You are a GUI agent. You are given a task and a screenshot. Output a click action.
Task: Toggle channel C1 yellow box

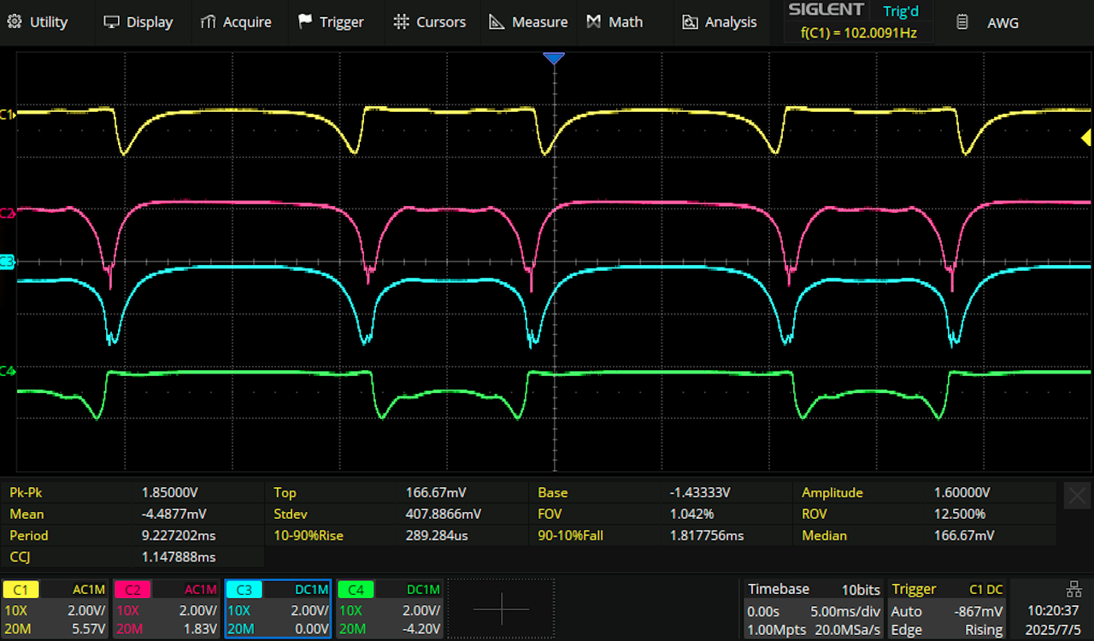coord(21,590)
